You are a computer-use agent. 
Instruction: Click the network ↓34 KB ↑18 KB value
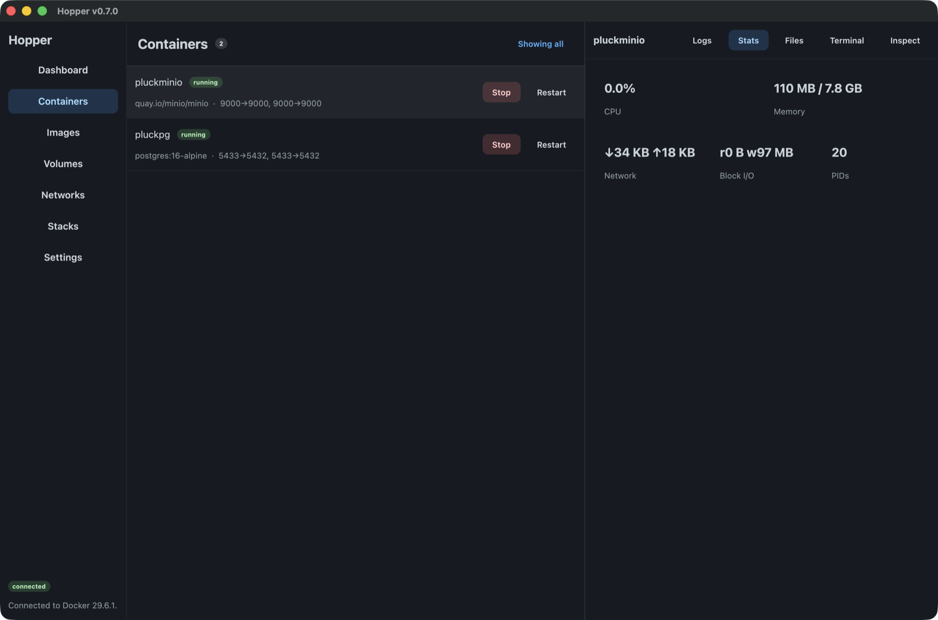[649, 152]
